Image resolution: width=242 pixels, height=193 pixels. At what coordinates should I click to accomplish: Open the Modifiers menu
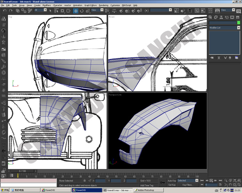click(x=47, y=5)
